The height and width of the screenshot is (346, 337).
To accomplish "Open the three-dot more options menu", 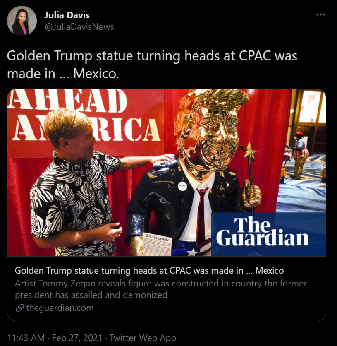I will (320, 14).
